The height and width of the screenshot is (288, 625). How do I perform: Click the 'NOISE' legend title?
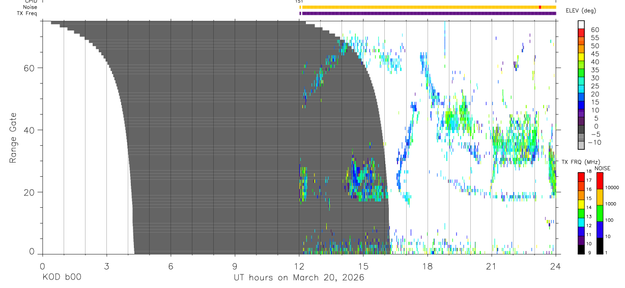tap(603, 169)
